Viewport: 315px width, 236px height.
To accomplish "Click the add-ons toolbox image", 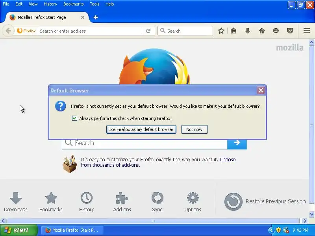I will tap(70, 164).
